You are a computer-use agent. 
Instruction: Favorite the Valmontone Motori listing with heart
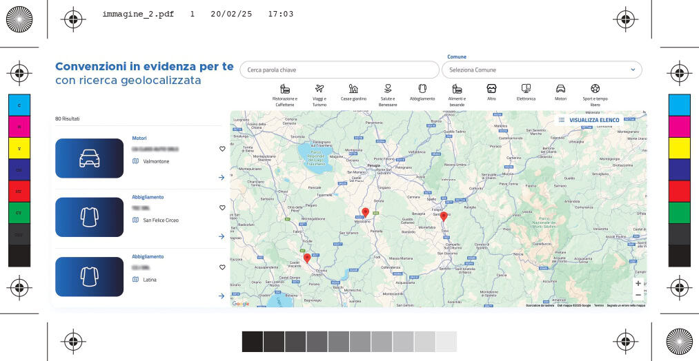(x=222, y=148)
